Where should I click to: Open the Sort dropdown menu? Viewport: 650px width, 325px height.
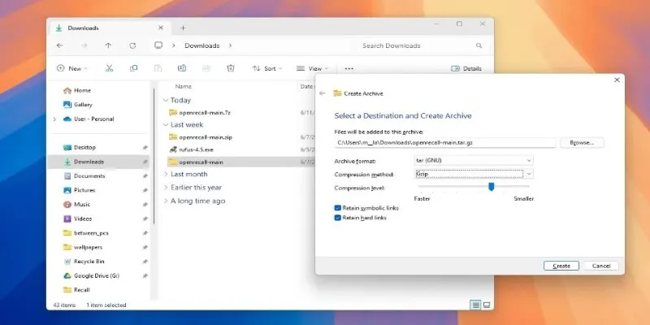[x=267, y=68]
